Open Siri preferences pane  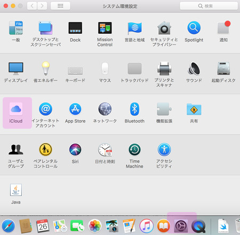(75, 150)
